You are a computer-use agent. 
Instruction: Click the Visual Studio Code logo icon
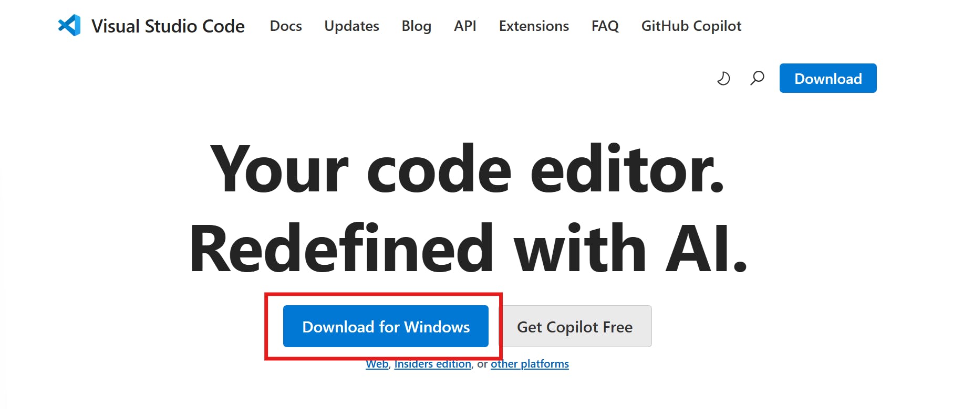69,25
